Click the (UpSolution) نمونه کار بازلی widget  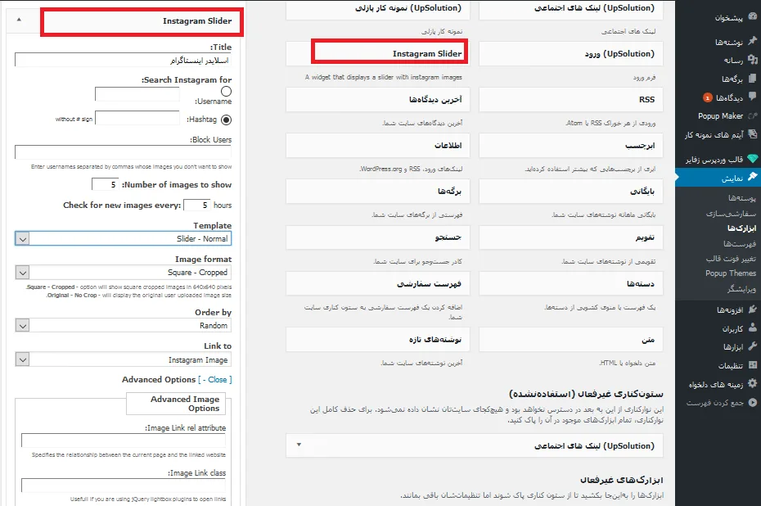[x=378, y=10]
